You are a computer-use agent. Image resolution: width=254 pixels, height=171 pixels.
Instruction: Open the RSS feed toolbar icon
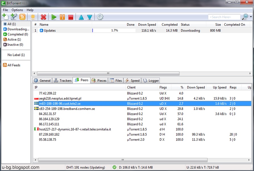point(22,17)
